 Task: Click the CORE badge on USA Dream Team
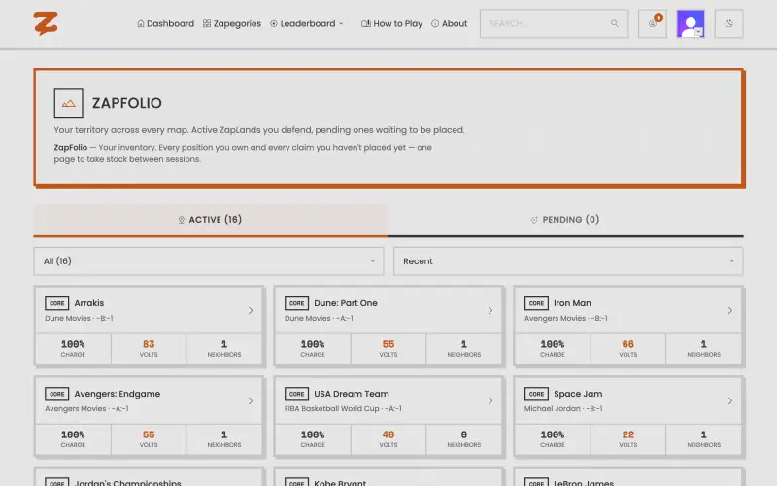296,394
